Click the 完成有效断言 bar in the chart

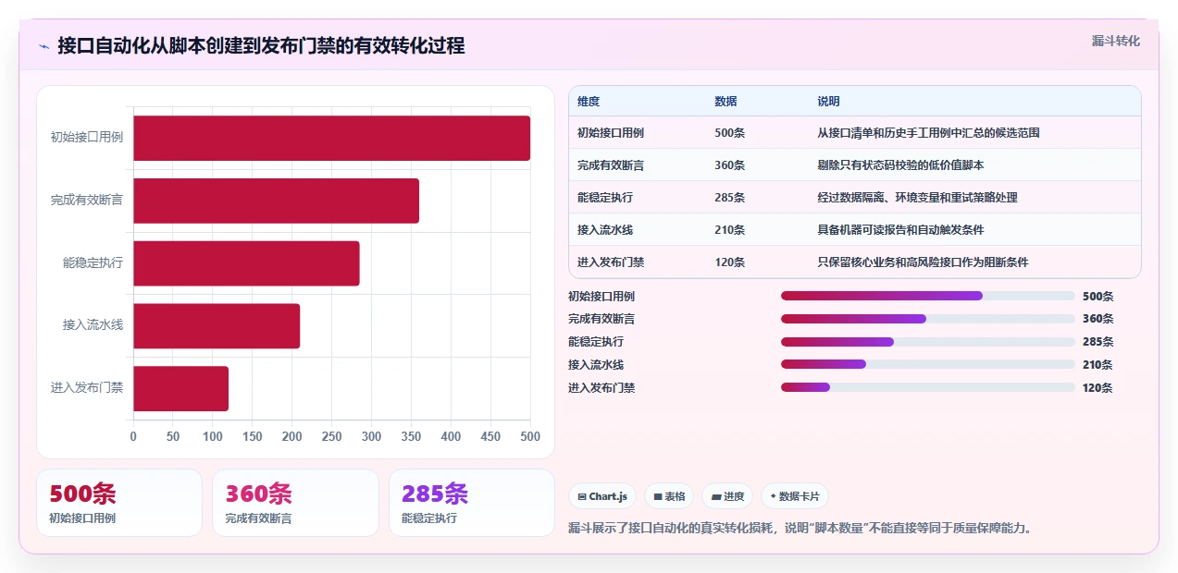pyautogui.click(x=277, y=201)
